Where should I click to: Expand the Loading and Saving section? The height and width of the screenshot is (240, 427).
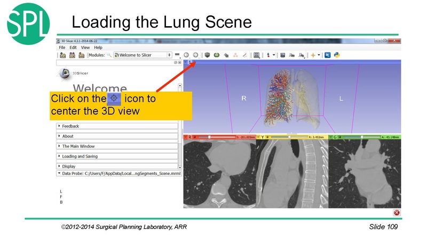point(117,156)
